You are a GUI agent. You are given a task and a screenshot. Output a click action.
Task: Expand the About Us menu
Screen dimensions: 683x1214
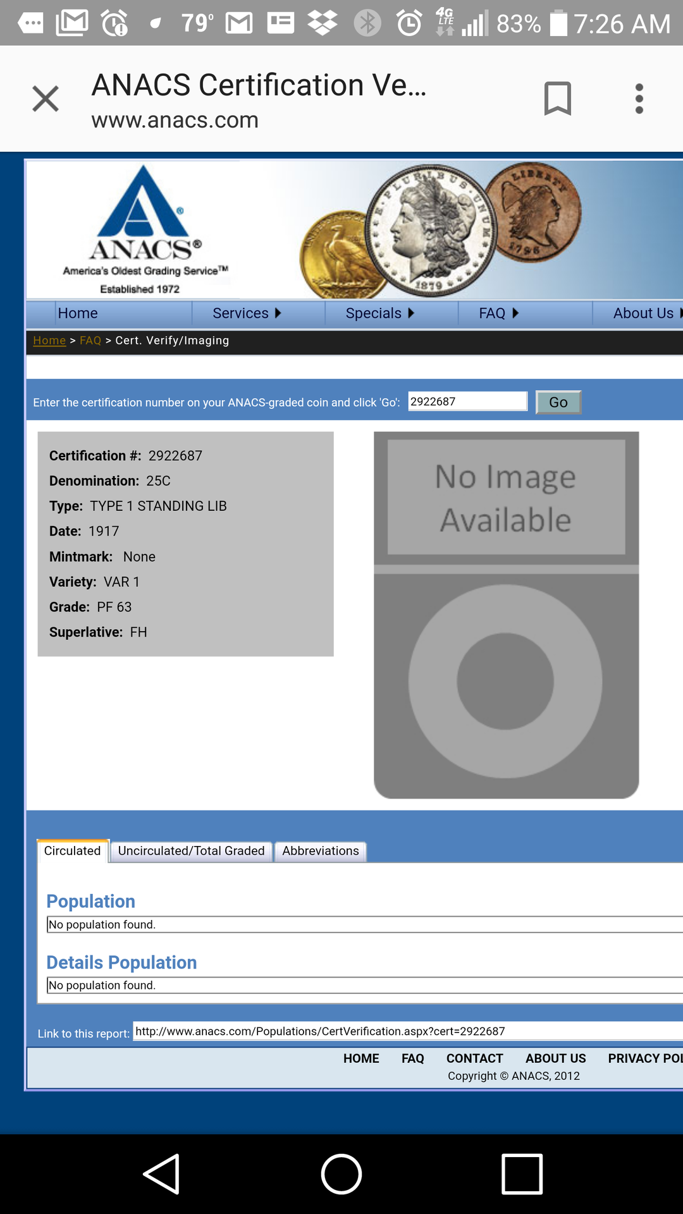coord(646,313)
